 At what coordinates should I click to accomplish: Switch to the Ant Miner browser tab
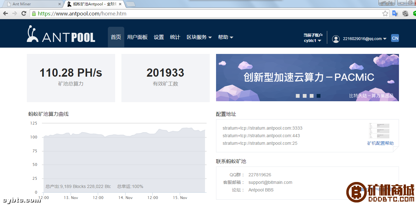[33, 4]
